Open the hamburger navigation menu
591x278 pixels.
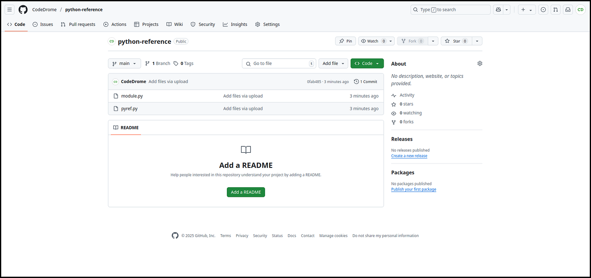10,10
